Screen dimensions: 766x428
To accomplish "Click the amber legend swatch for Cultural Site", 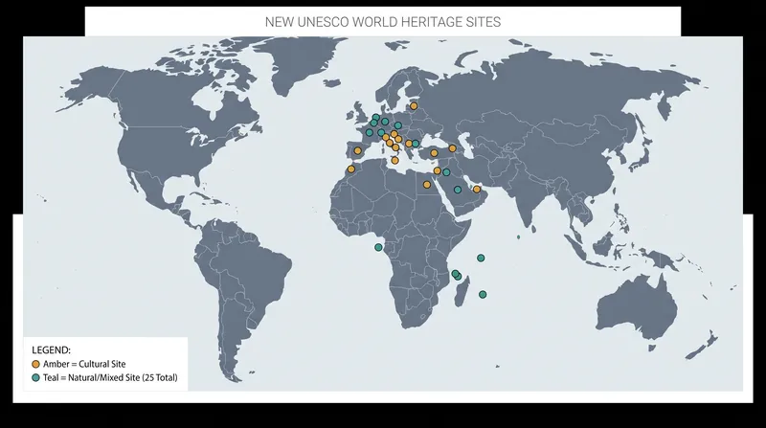I will [x=35, y=365].
